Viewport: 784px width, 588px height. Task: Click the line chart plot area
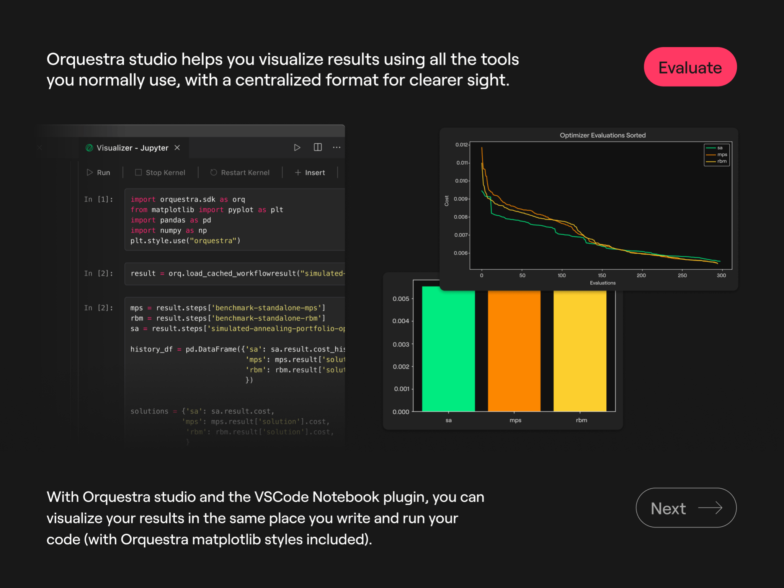pos(601,205)
